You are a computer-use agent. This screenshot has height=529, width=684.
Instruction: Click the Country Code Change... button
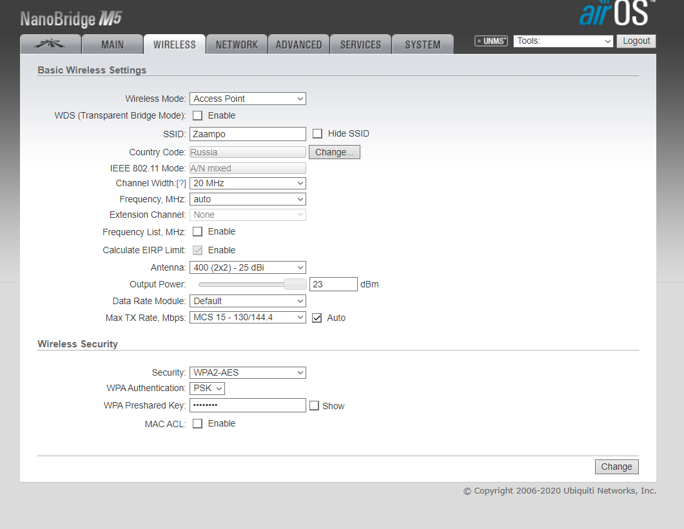pos(334,153)
